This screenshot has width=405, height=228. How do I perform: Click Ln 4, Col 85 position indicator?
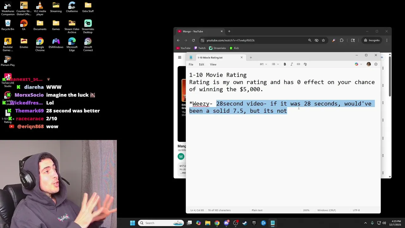point(197,210)
